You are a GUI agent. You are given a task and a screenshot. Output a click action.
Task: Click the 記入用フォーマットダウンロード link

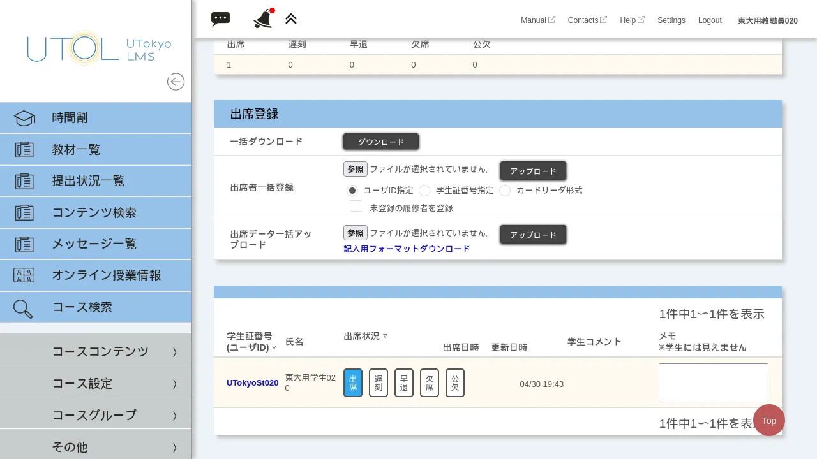pos(407,249)
